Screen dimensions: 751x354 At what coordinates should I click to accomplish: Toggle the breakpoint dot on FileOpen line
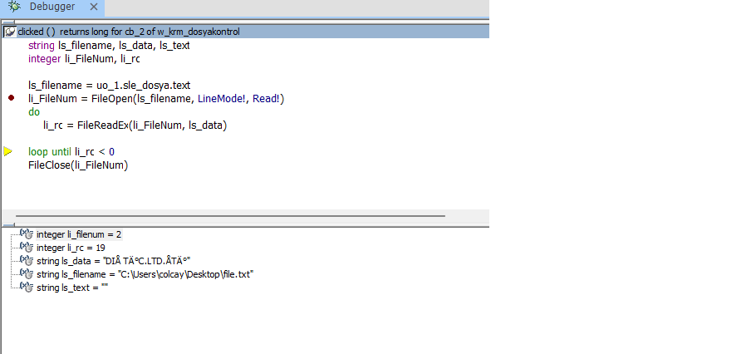point(11,98)
